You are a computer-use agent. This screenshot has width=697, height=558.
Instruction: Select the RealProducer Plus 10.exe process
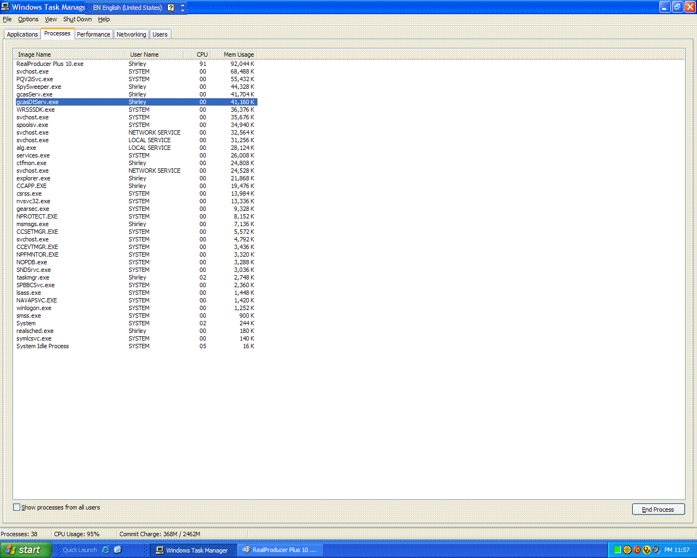click(x=50, y=64)
